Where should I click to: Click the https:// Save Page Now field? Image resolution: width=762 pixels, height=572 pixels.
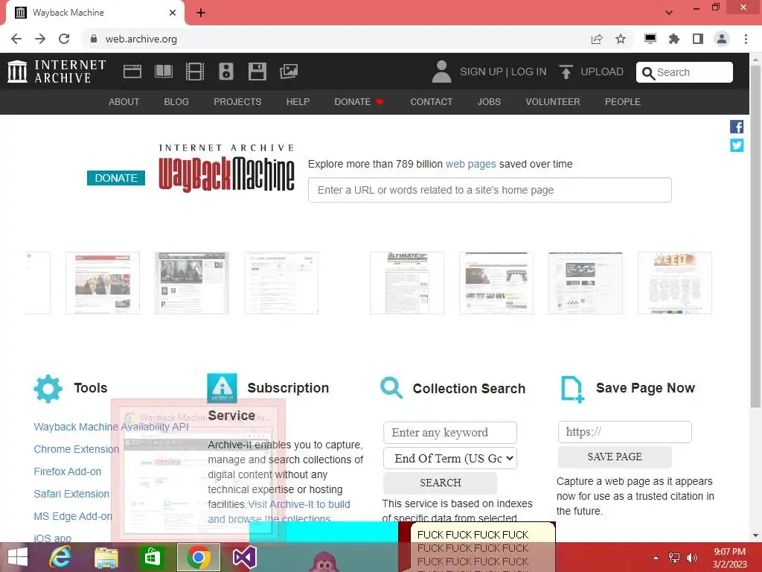coord(625,432)
